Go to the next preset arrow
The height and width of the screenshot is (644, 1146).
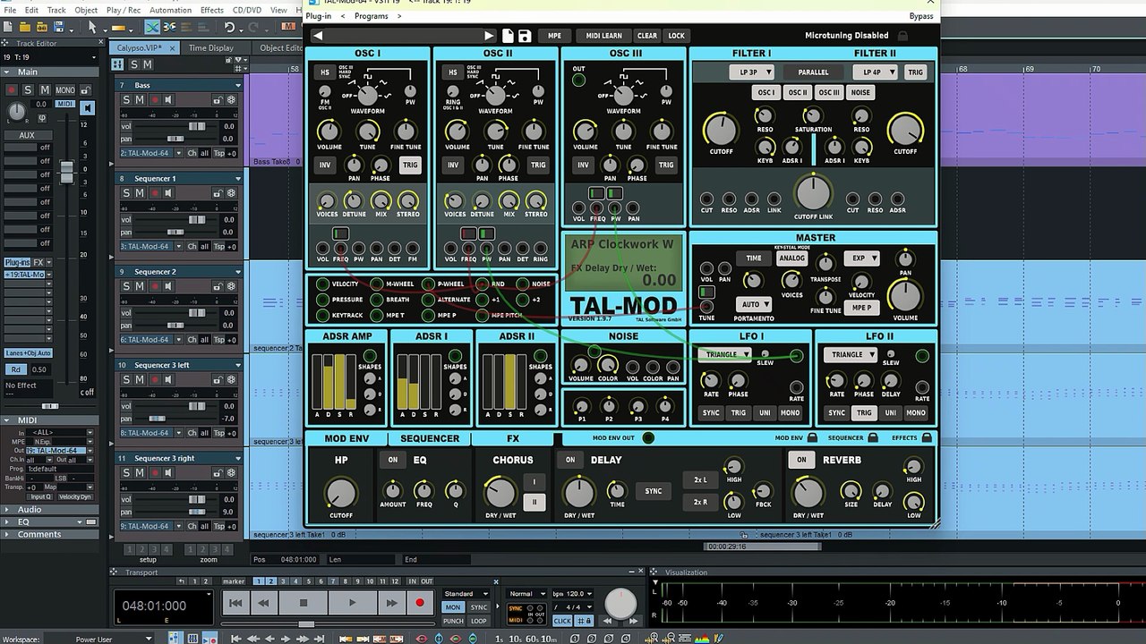click(x=489, y=36)
